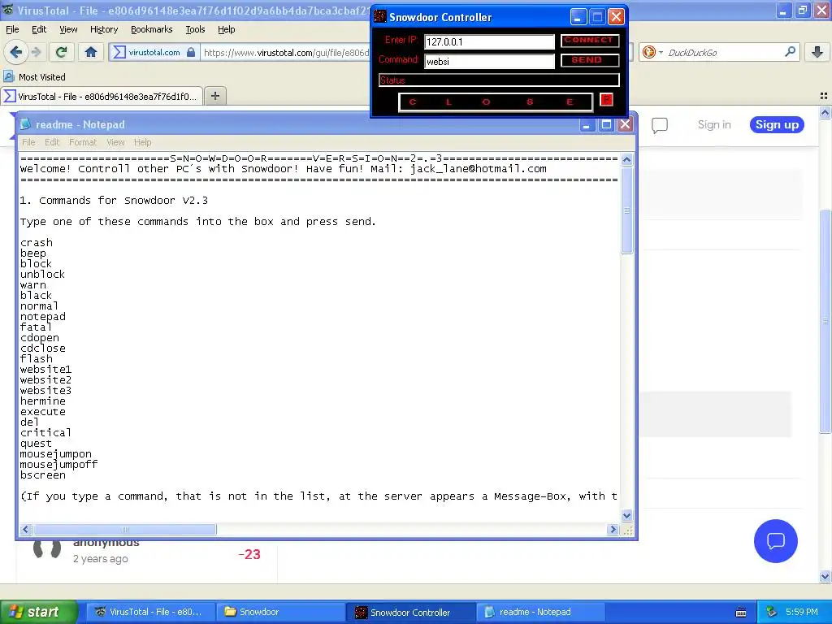The image size is (832, 624).
Task: Click the Enter IP field with 127.0.0.1
Action: coord(489,42)
